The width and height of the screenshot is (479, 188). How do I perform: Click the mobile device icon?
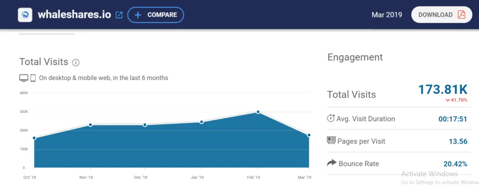[33, 78]
